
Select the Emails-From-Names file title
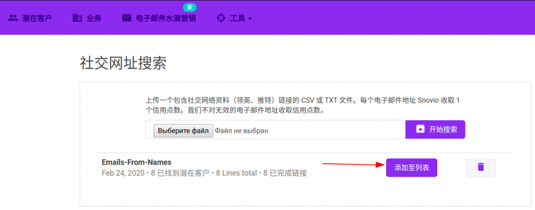click(136, 163)
